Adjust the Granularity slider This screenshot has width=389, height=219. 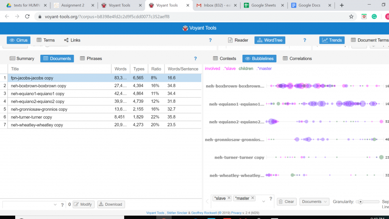[361, 202]
